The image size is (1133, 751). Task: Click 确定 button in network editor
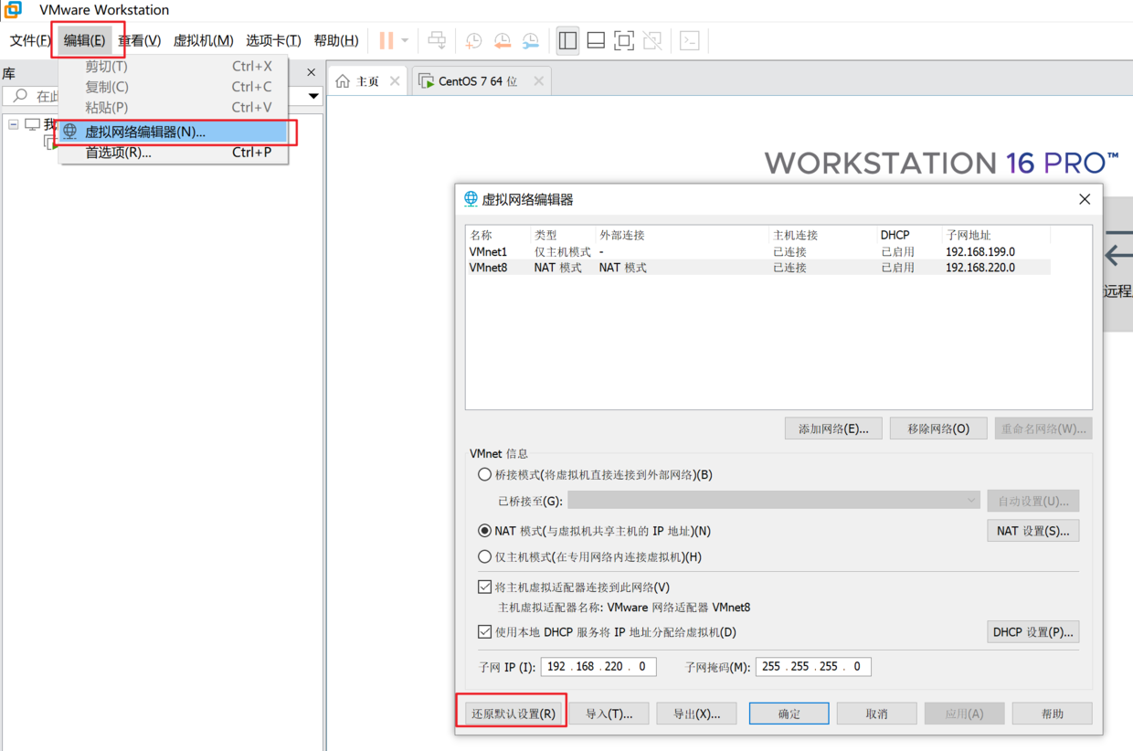tap(789, 714)
